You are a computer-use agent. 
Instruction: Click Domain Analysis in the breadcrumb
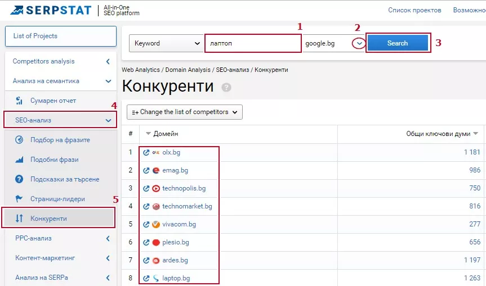coord(188,70)
